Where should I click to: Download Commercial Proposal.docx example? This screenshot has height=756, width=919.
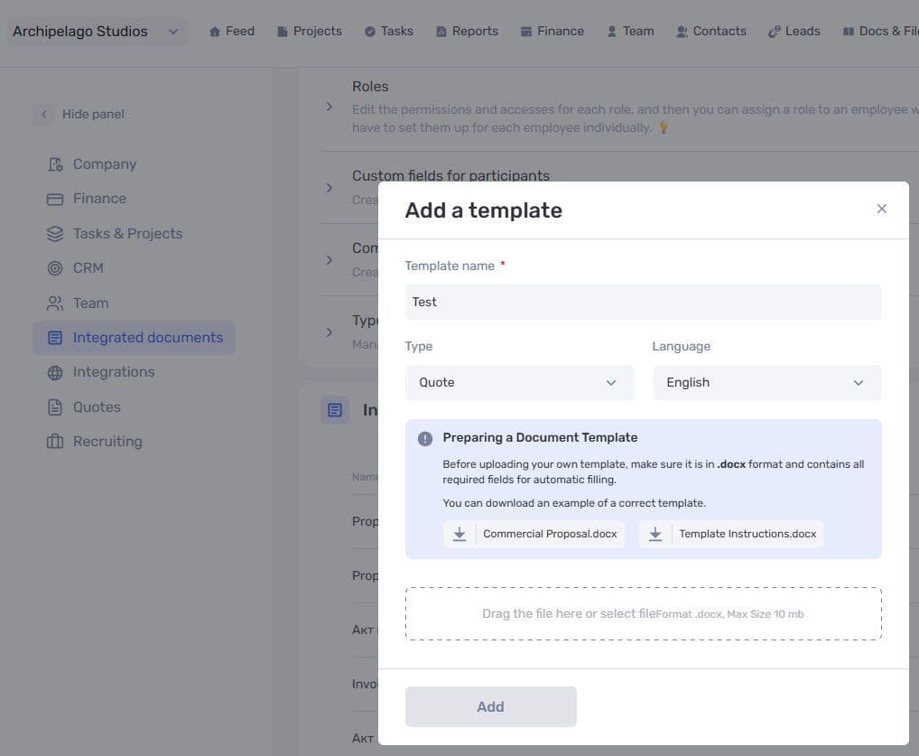point(534,534)
